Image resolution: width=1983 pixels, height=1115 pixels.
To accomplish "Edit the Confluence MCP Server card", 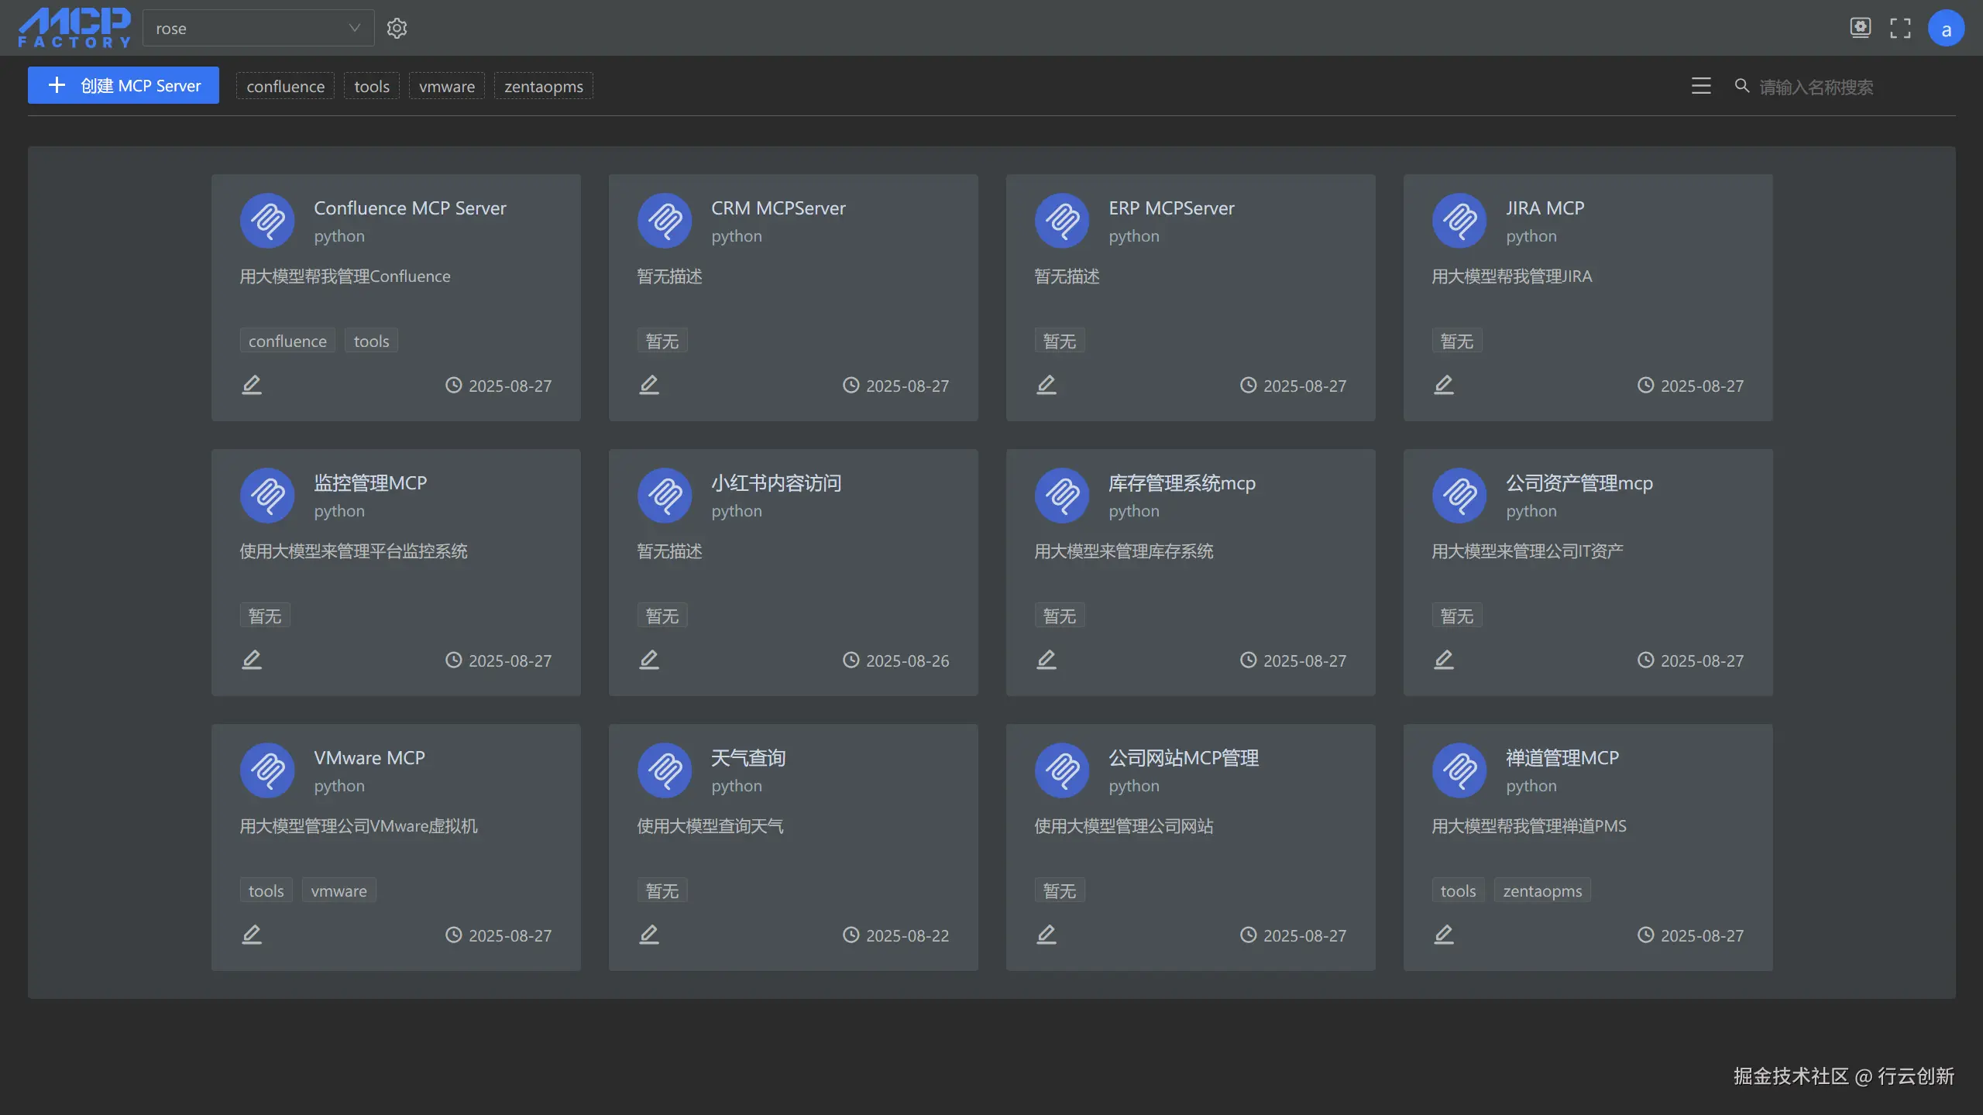I will coord(252,385).
